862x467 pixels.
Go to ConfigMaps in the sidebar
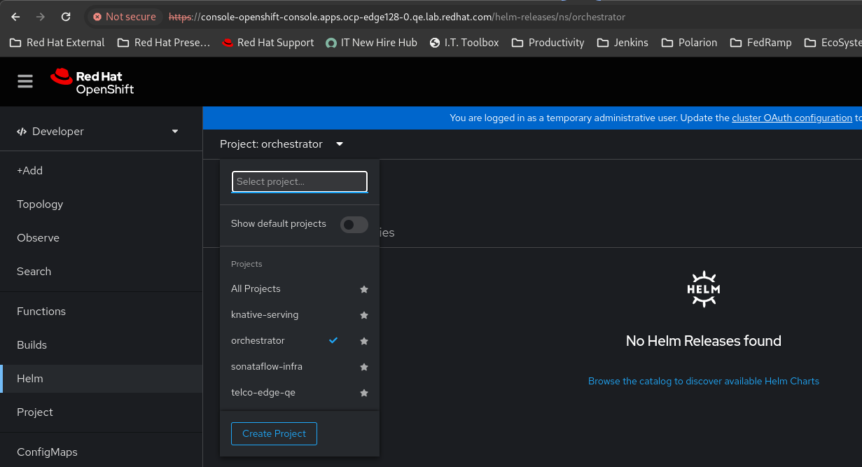click(47, 452)
